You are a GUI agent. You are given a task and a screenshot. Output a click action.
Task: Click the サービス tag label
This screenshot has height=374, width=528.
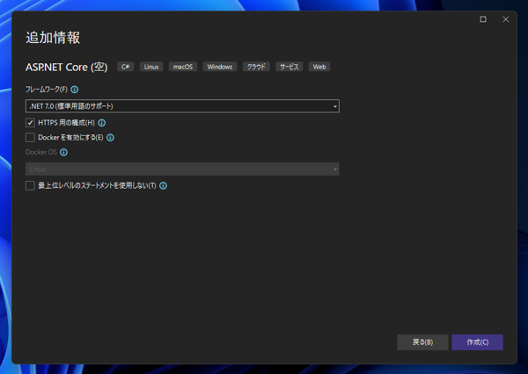pos(290,67)
